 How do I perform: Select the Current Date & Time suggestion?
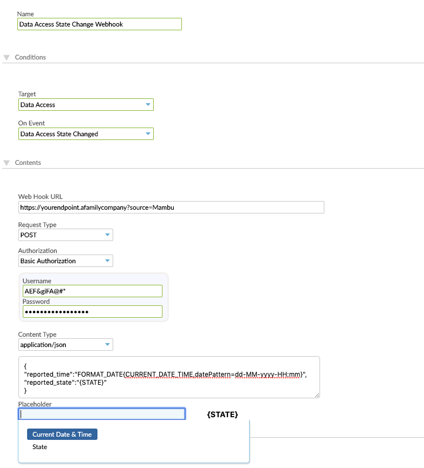point(61,434)
